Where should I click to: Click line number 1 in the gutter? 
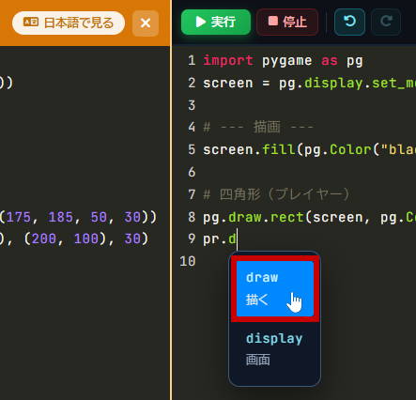(192, 60)
